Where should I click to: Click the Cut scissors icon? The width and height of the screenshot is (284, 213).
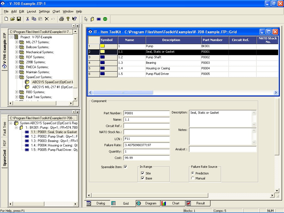tap(27, 19)
